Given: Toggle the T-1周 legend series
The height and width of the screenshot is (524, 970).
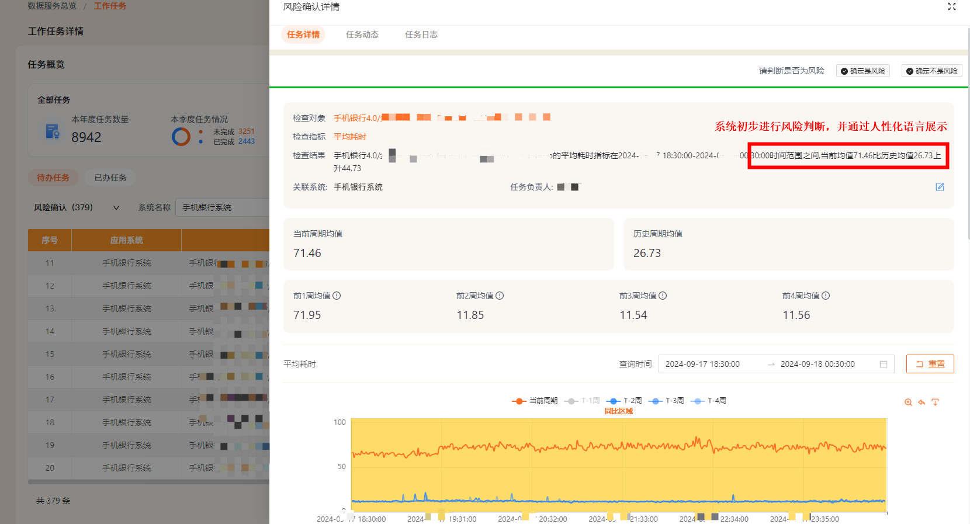Looking at the screenshot, I should pyautogui.click(x=582, y=401).
